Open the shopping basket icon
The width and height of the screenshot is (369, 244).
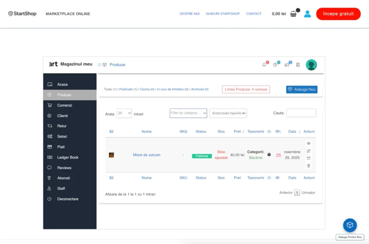[x=293, y=14]
